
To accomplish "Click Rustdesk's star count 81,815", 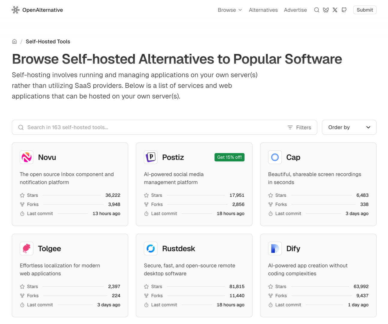I will (237, 287).
